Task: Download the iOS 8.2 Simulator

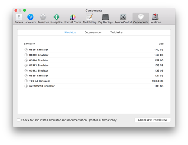Action: tap(26, 70)
